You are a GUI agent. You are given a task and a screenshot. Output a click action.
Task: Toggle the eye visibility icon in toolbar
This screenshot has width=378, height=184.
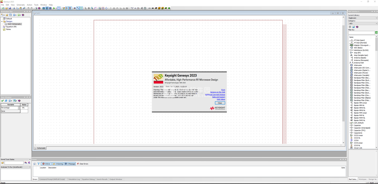(75, 8)
